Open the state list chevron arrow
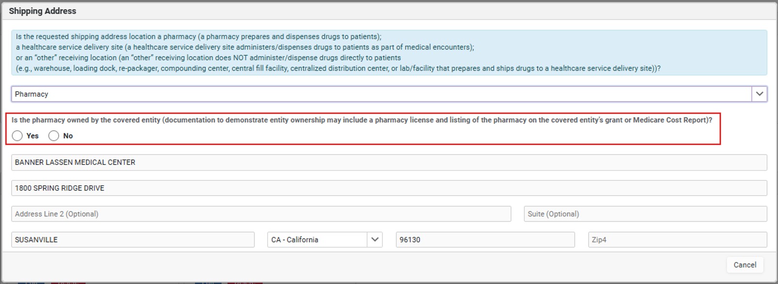The width and height of the screenshot is (778, 284). point(375,239)
